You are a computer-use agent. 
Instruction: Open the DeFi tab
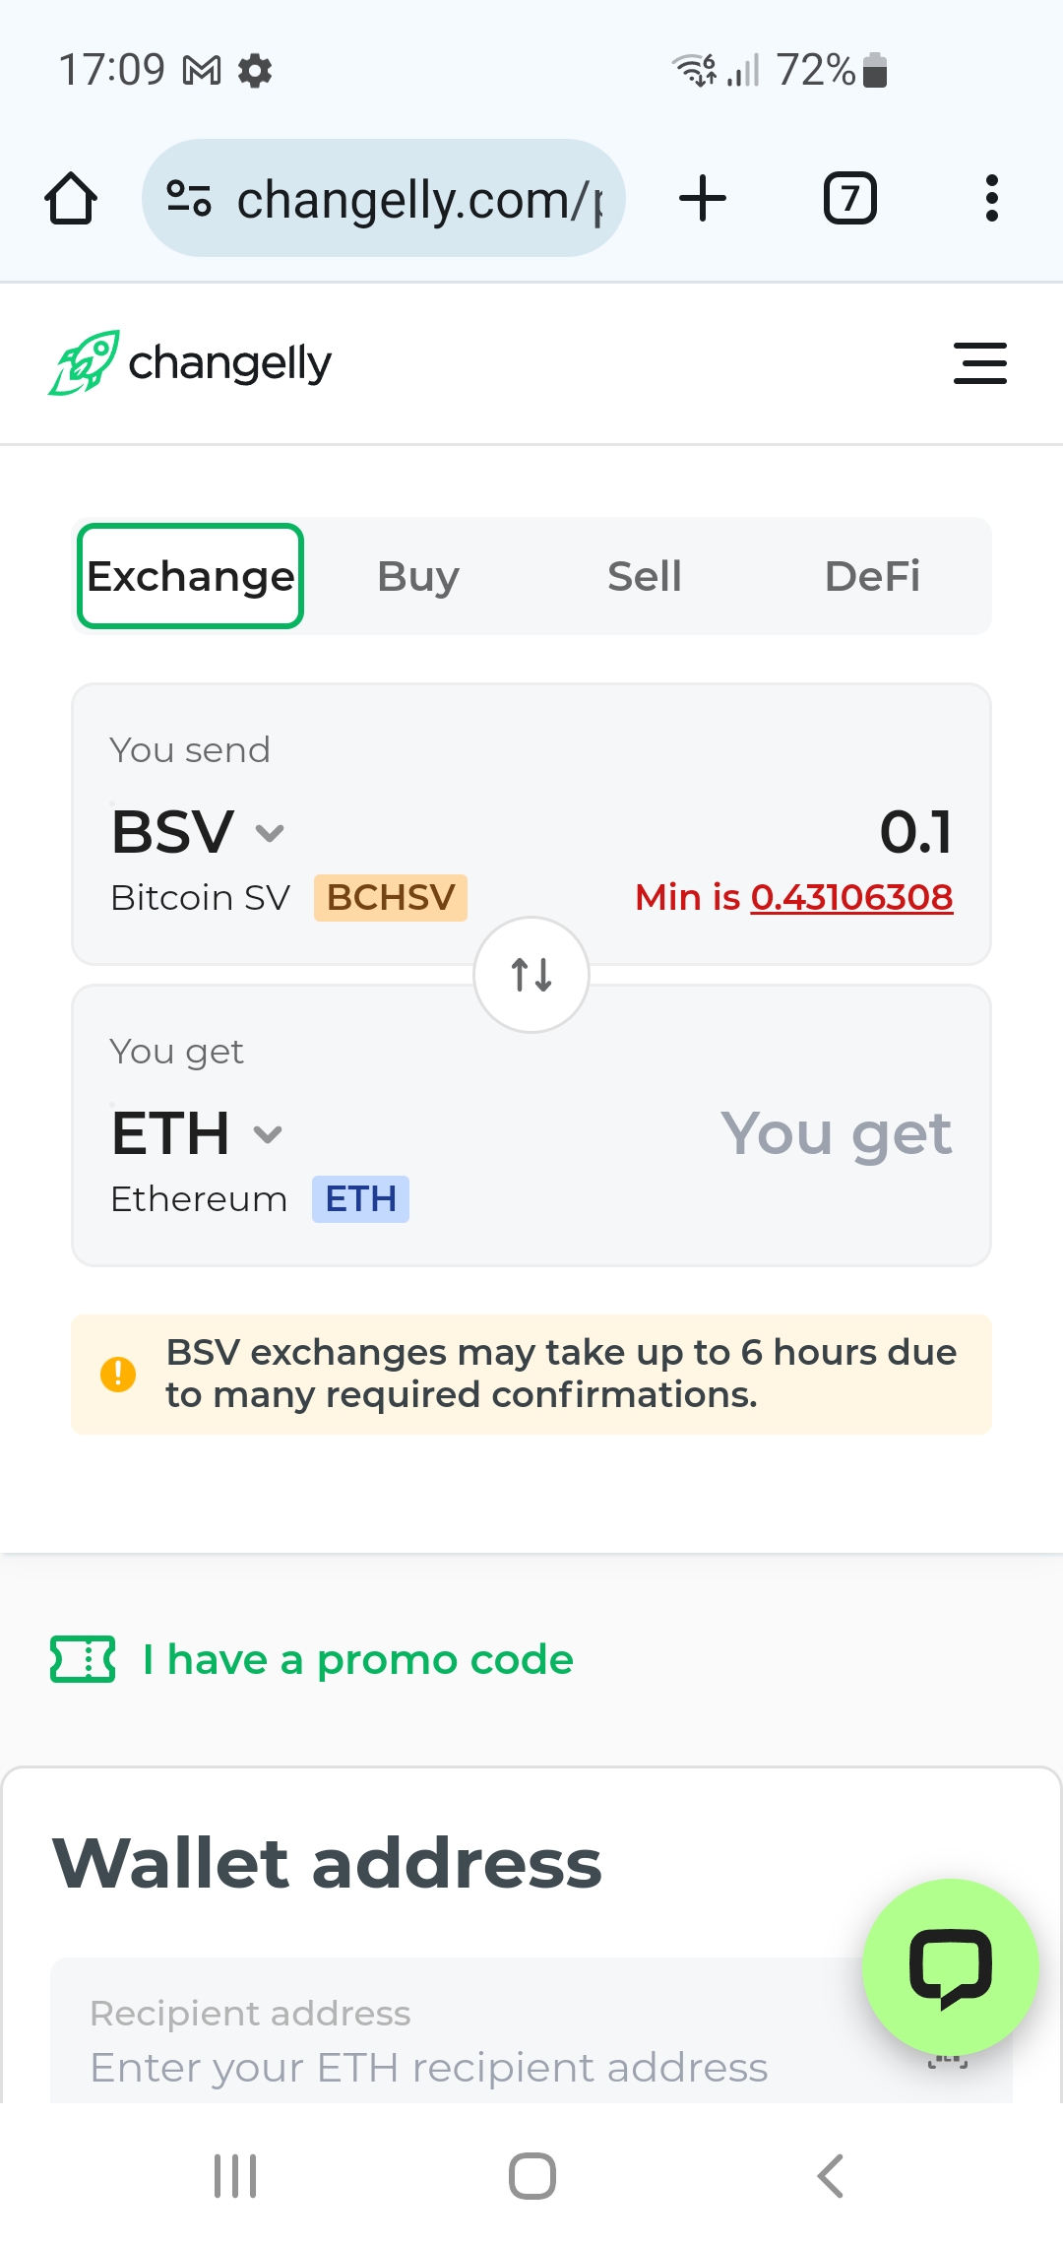click(872, 576)
